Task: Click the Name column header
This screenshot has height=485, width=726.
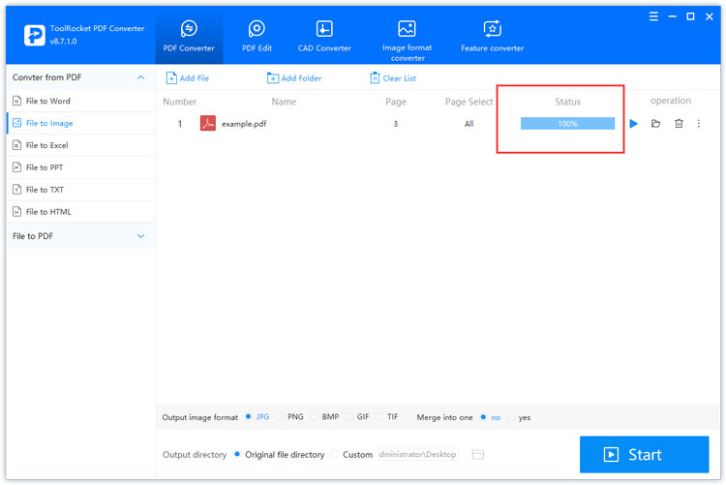Action: (284, 102)
